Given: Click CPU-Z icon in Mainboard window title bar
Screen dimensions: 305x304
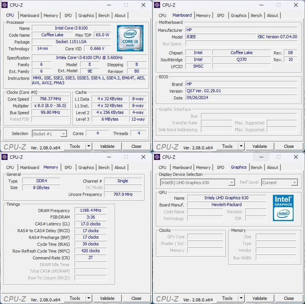Looking at the screenshot, I should (157, 5).
